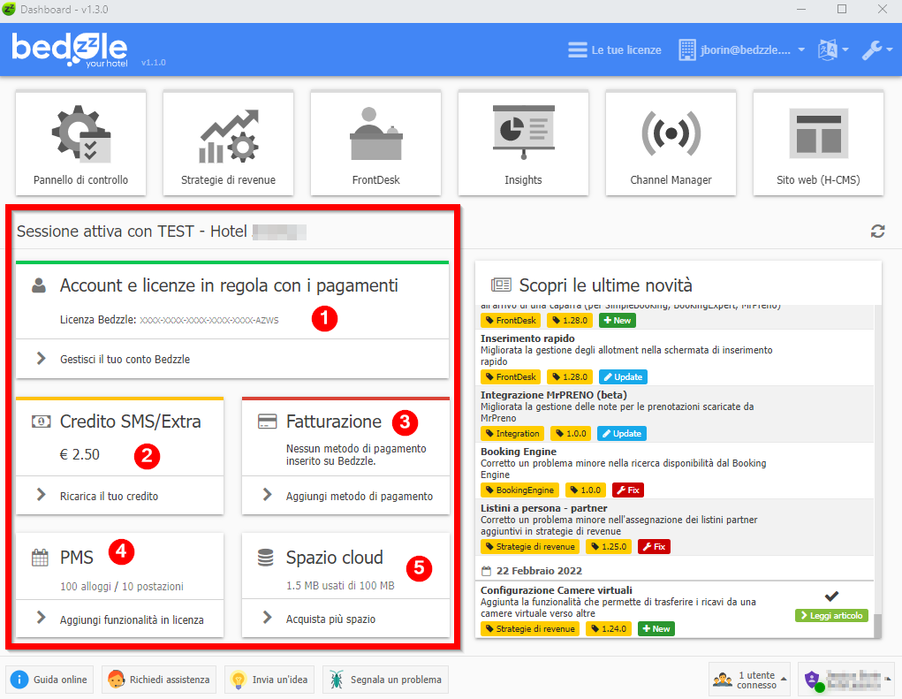
Task: Click the Spazio cloud database icon
Action: pyautogui.click(x=265, y=558)
